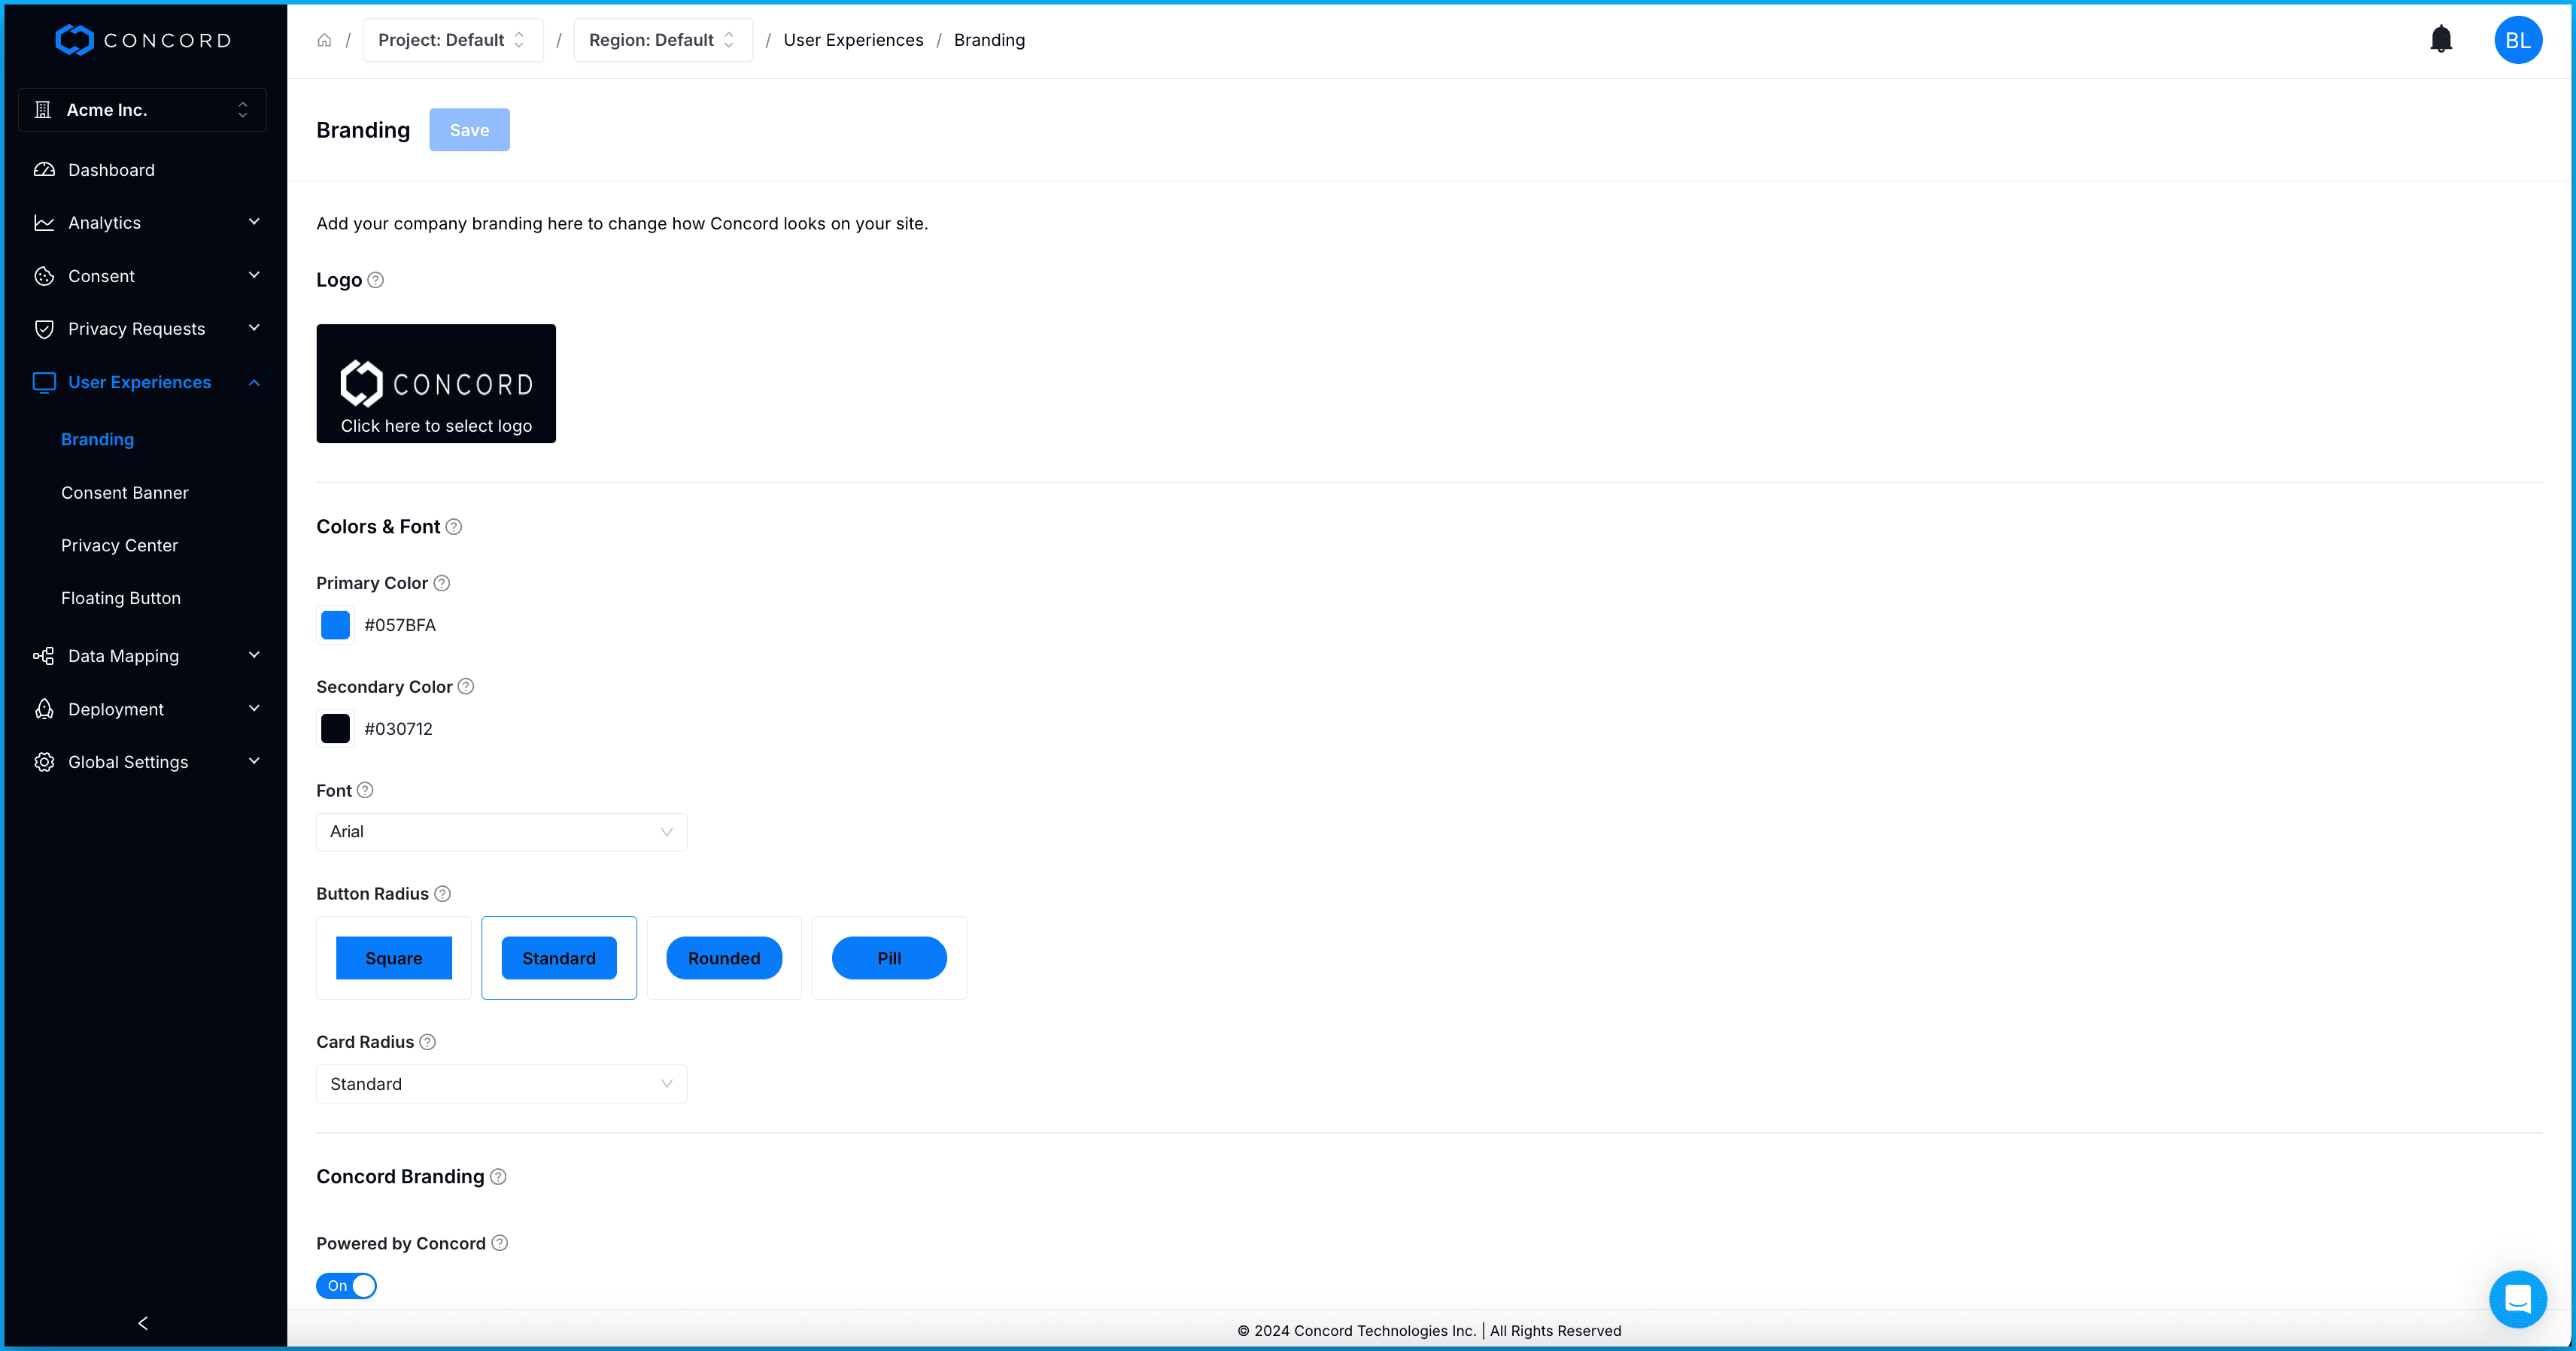Image resolution: width=2576 pixels, height=1351 pixels.
Task: Click the Save button
Action: click(469, 130)
